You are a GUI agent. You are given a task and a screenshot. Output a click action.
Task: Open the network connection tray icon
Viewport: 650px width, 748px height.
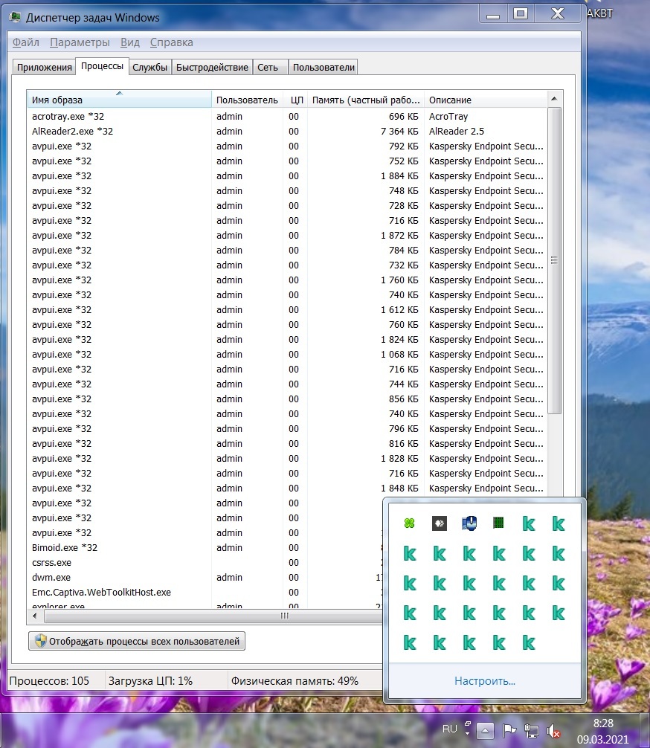click(532, 730)
